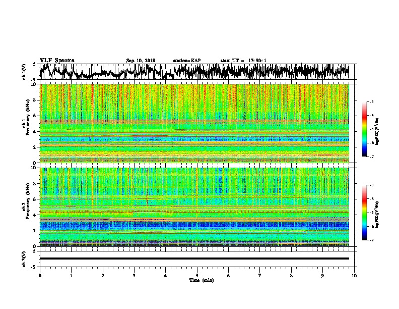Click time axis tick label "4"
The width and height of the screenshot is (399, 309).
pyautogui.click(x=165, y=276)
